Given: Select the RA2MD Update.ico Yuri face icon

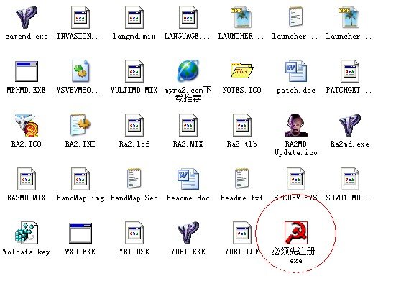Looking at the screenshot, I should (295, 125).
